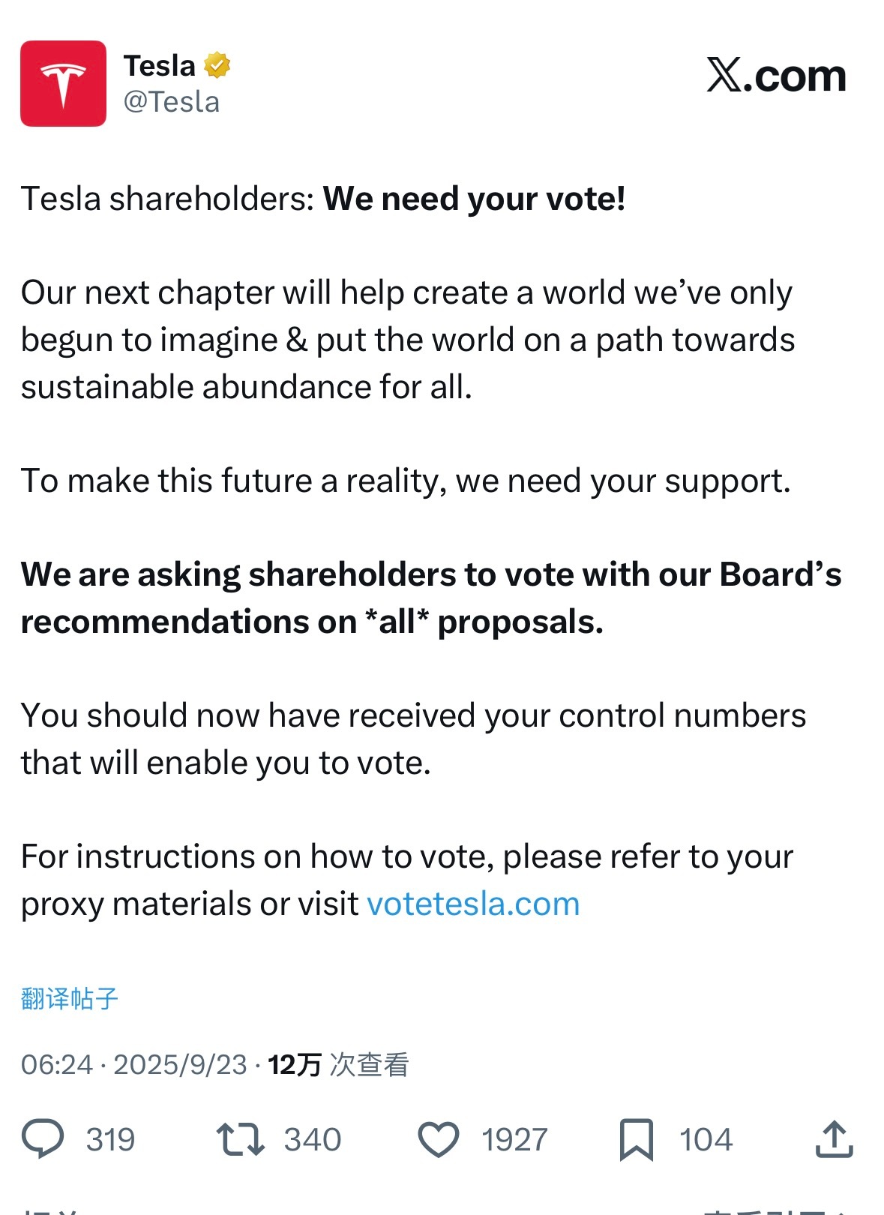This screenshot has width=884, height=1215.
Task: Click the bold Board's recommendations paragraph
Action: tap(431, 598)
